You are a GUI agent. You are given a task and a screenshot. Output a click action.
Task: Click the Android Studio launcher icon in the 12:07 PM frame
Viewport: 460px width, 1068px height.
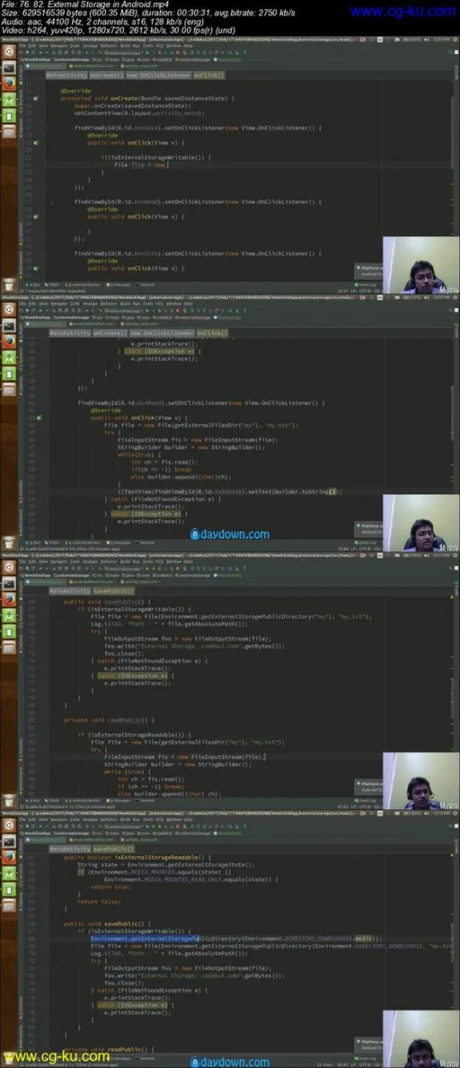9,358
